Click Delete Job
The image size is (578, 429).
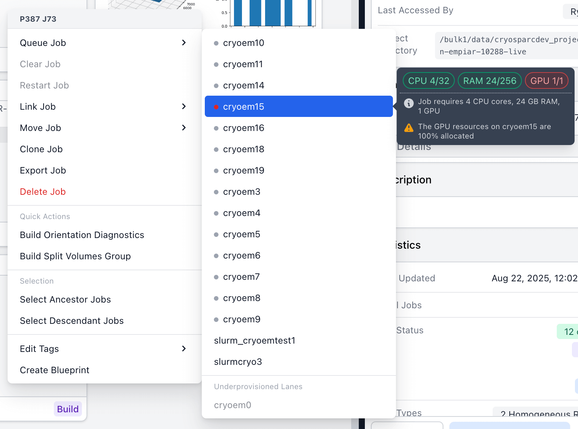click(x=42, y=192)
